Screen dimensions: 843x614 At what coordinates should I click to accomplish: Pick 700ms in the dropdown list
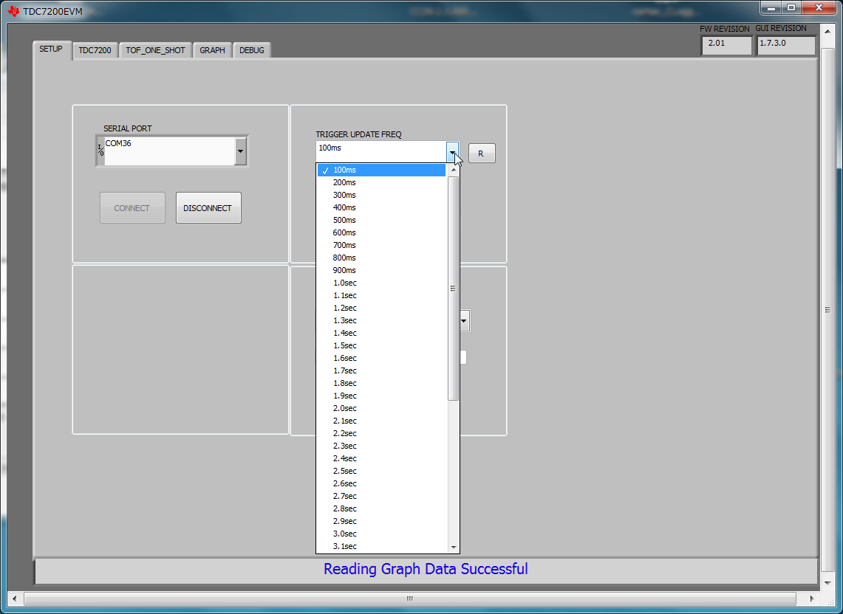pyautogui.click(x=382, y=245)
